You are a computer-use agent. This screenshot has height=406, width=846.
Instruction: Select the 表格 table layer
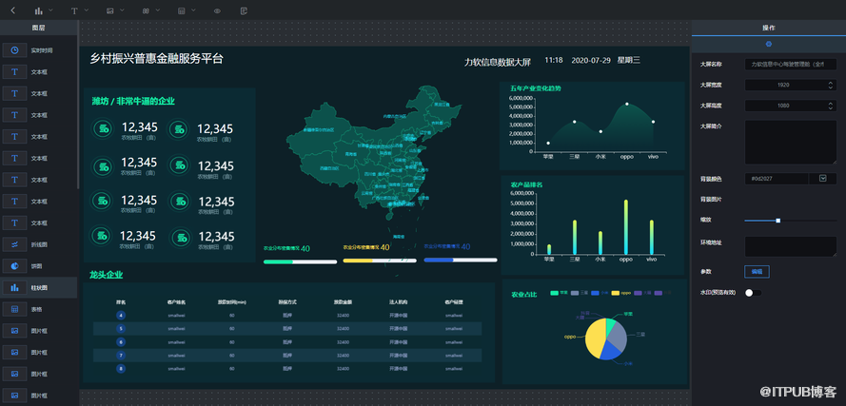38,309
